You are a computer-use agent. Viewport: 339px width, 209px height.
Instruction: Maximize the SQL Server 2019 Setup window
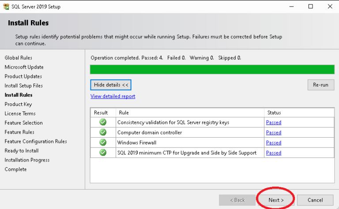(x=311, y=7)
